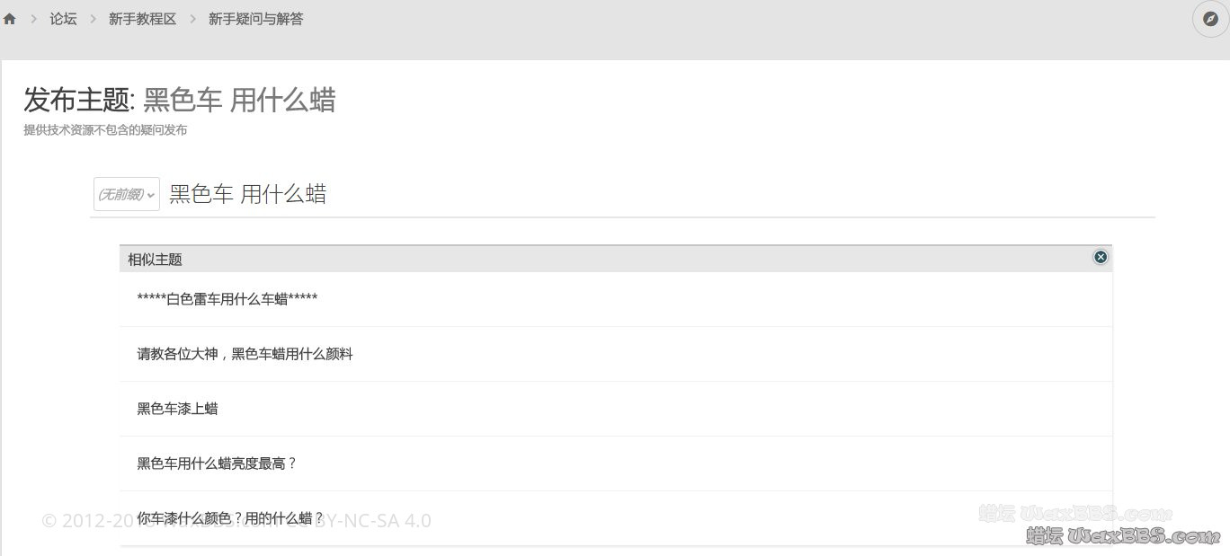Viewport: 1230px width, 556px height.
Task: Click breadcrumb arrow after home icon
Action: click(x=33, y=19)
